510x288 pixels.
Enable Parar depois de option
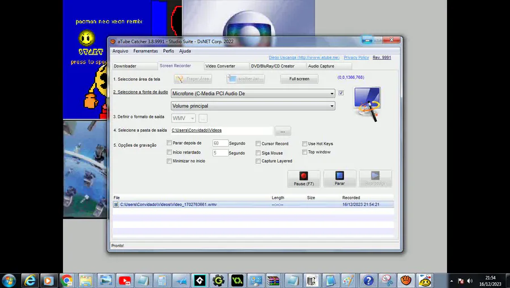pos(169,143)
